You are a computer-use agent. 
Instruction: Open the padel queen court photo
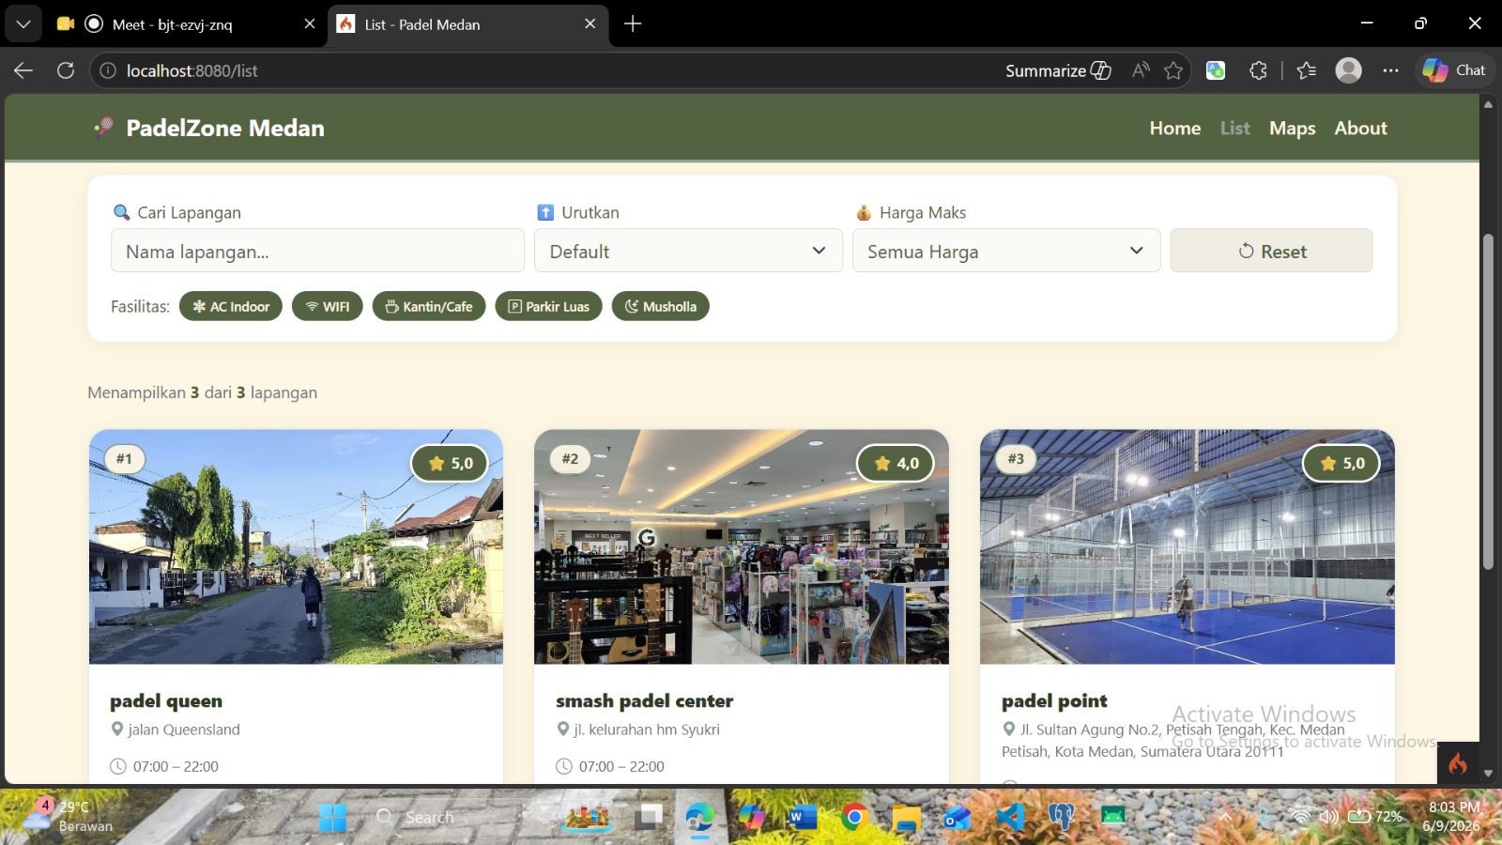(296, 547)
